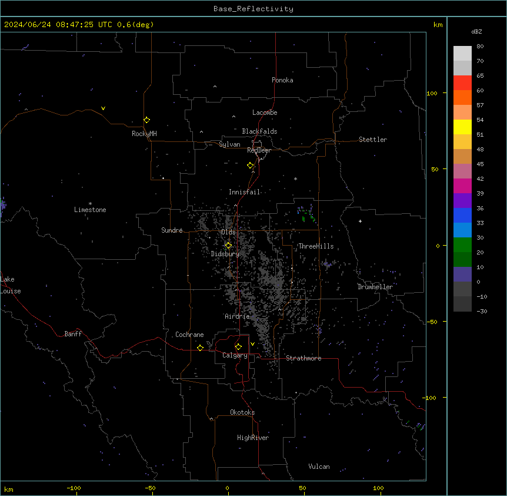Click the Calgary city label
Screen dimensions: 507x496
235,355
